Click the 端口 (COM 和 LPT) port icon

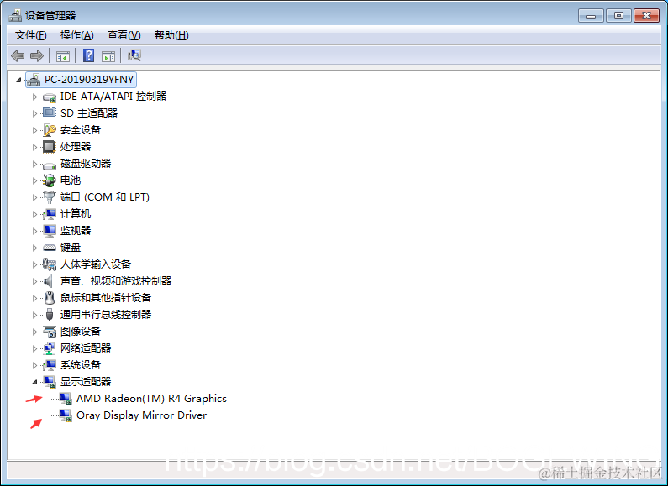(x=50, y=197)
